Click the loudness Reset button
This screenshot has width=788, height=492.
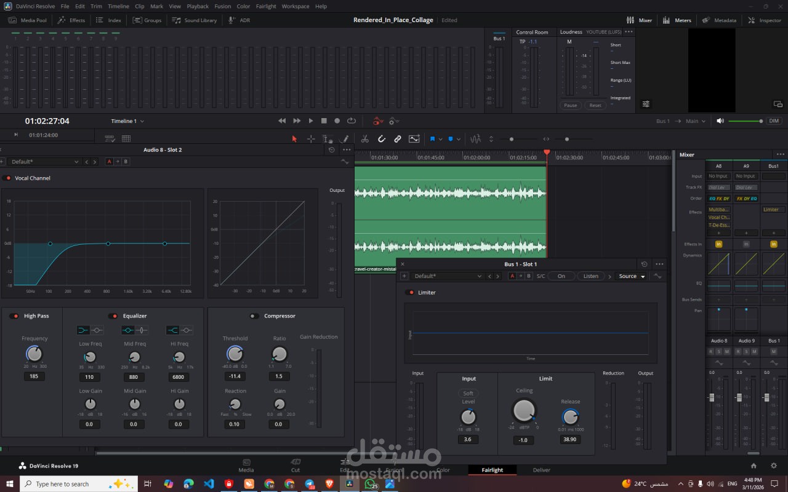[x=595, y=105]
